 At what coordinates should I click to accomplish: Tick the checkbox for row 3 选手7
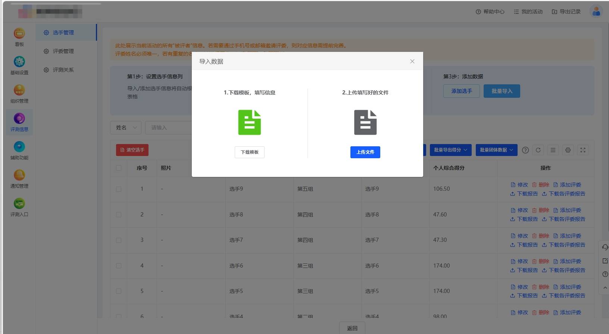[x=119, y=240]
